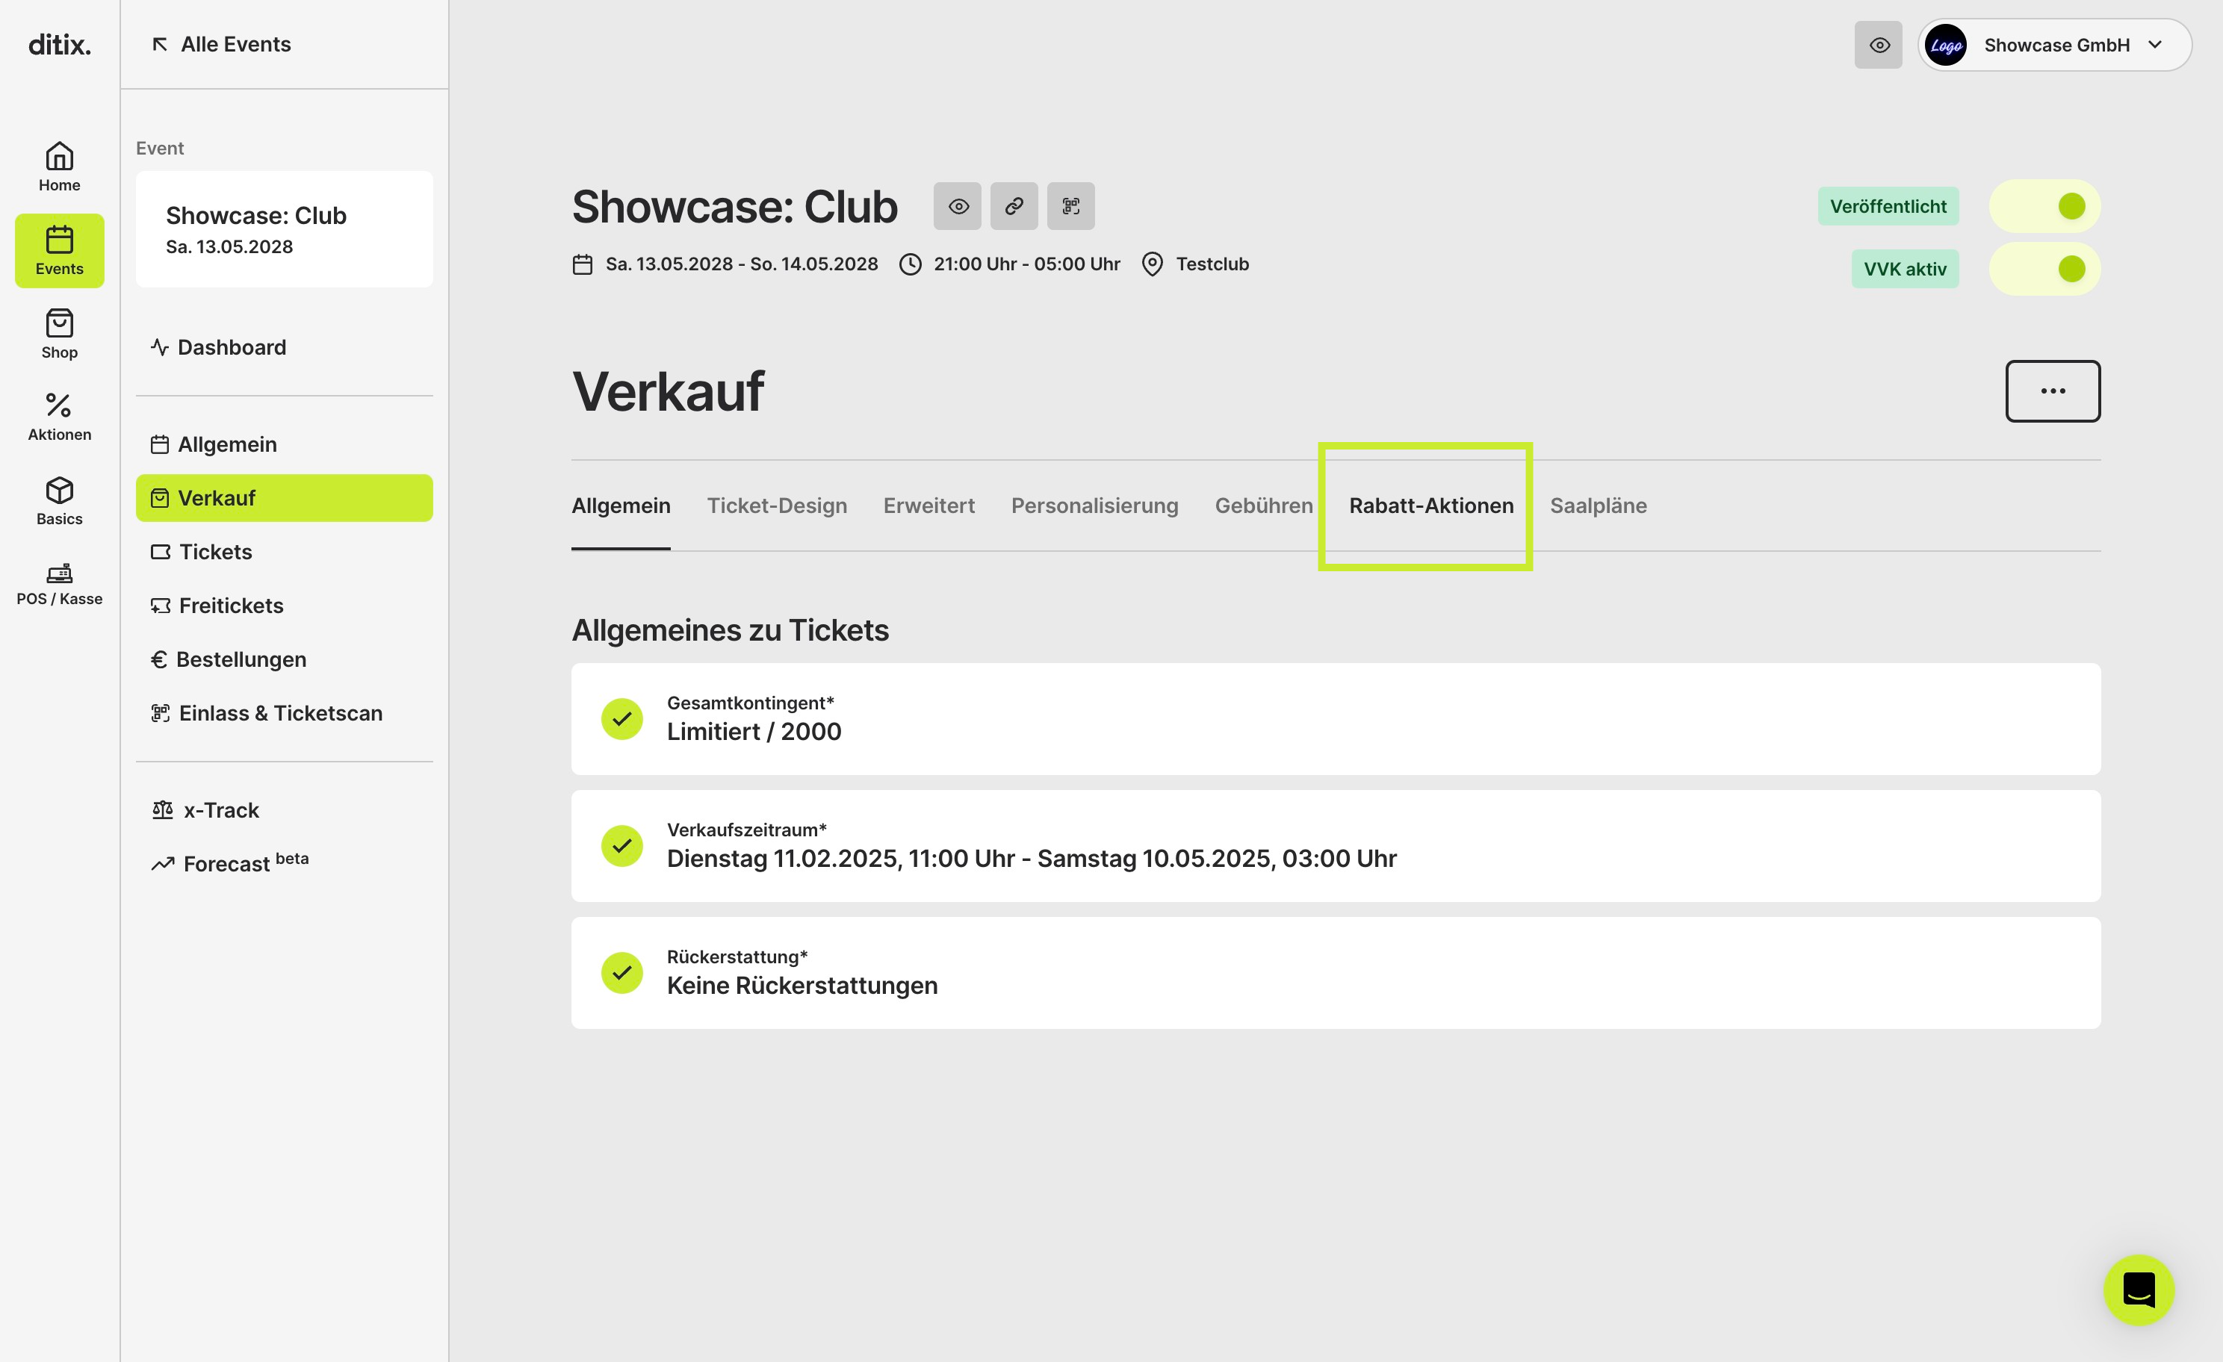The height and width of the screenshot is (1362, 2223).
Task: Copy event link via chain icon
Action: coord(1014,207)
